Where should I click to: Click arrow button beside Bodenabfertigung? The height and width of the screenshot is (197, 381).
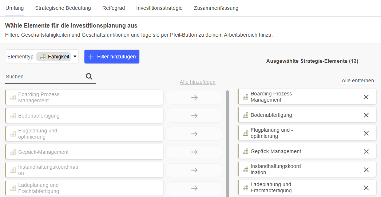click(x=194, y=116)
